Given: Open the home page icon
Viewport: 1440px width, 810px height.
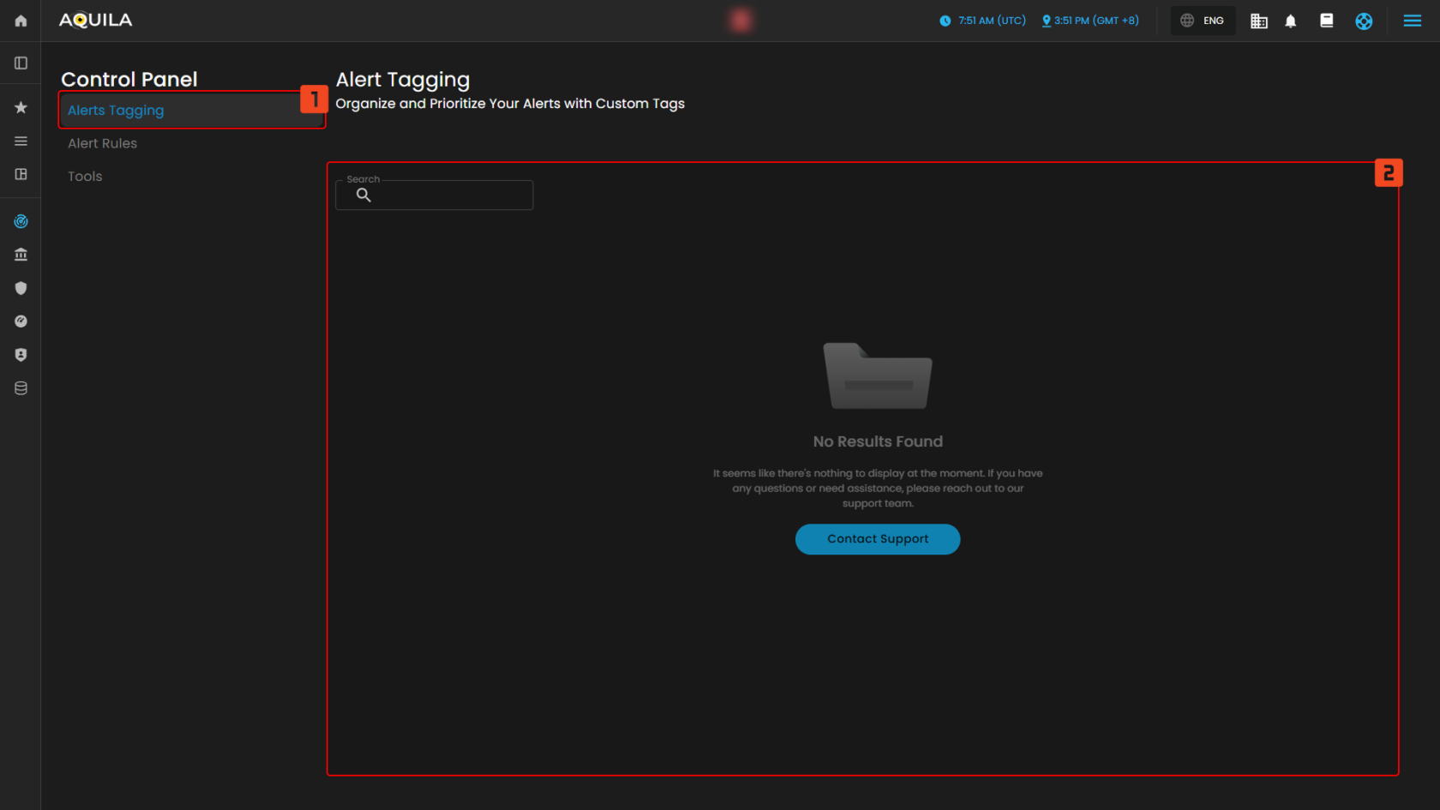Looking at the screenshot, I should point(20,20).
